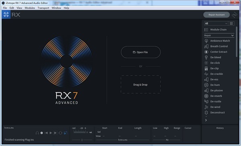Open the File menu

[x=5, y=8]
